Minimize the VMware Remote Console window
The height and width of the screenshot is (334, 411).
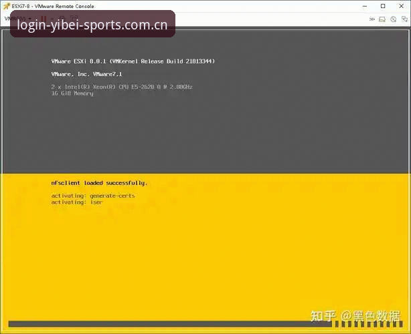click(365, 6)
